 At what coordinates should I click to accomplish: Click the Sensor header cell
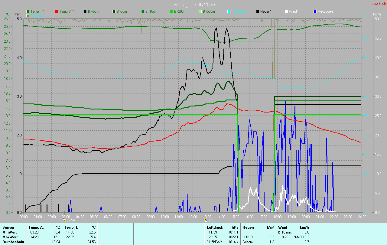(x=8, y=227)
